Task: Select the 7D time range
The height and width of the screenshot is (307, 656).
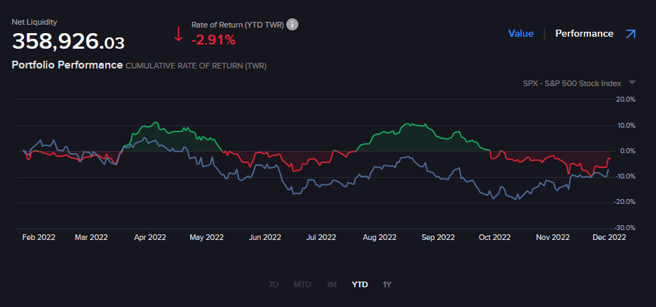Action: [274, 284]
